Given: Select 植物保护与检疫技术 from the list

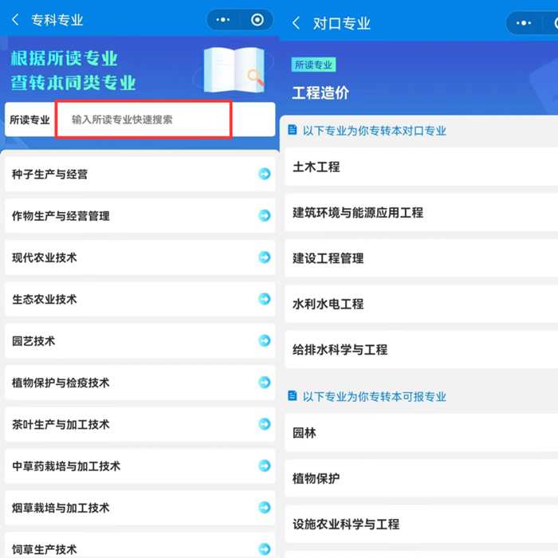Looking at the screenshot, I should pyautogui.click(x=61, y=383).
